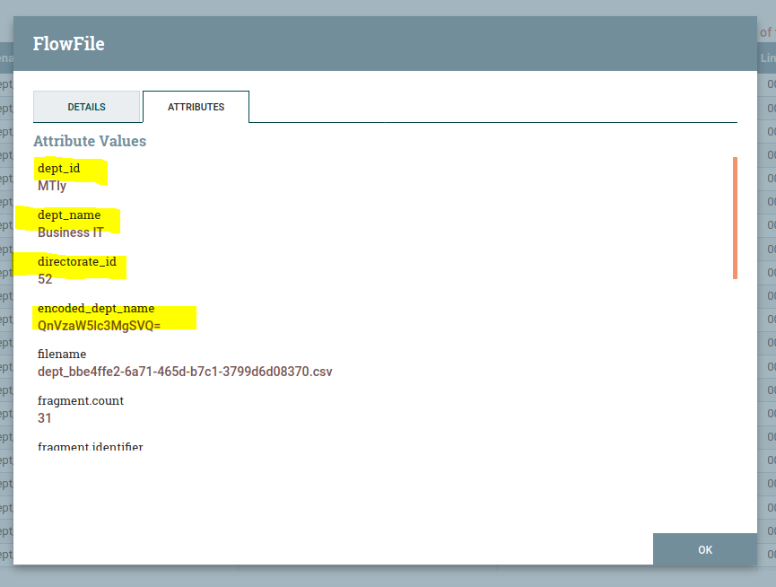Switch to the DETAILS tab

point(86,107)
